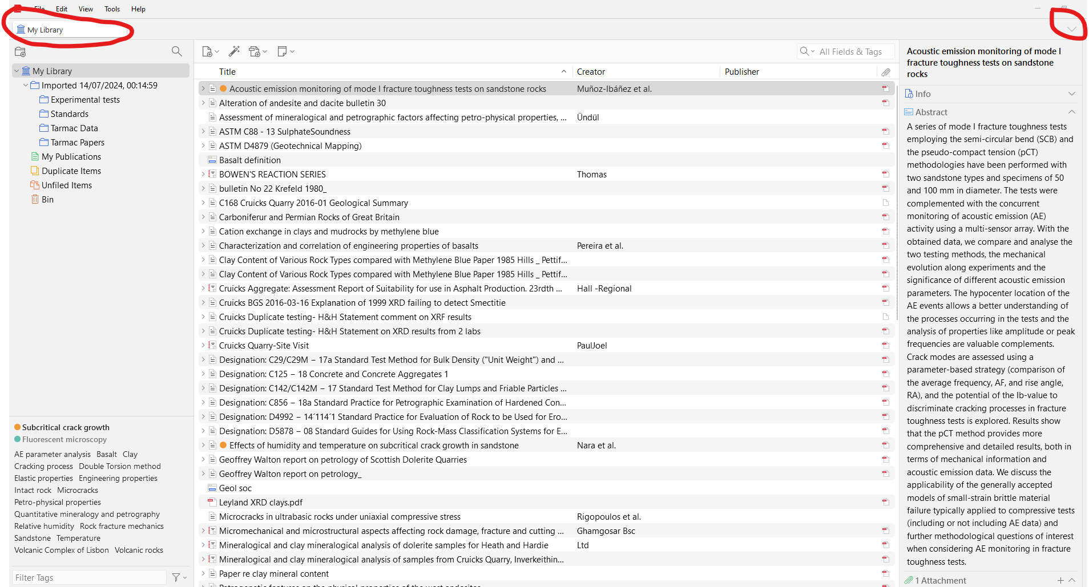
Task: Open the Help menu
Action: click(138, 9)
